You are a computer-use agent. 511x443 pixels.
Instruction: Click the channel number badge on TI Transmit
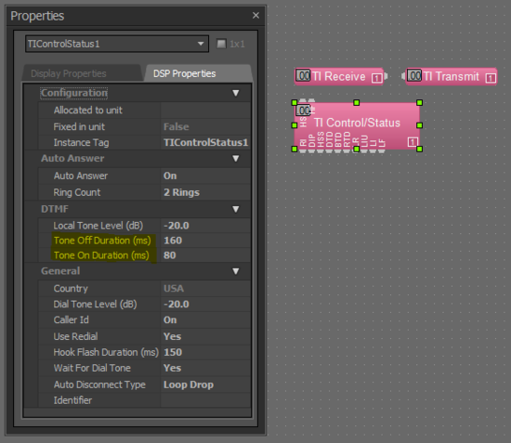491,78
